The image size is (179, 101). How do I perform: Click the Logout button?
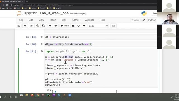point(154,13)
